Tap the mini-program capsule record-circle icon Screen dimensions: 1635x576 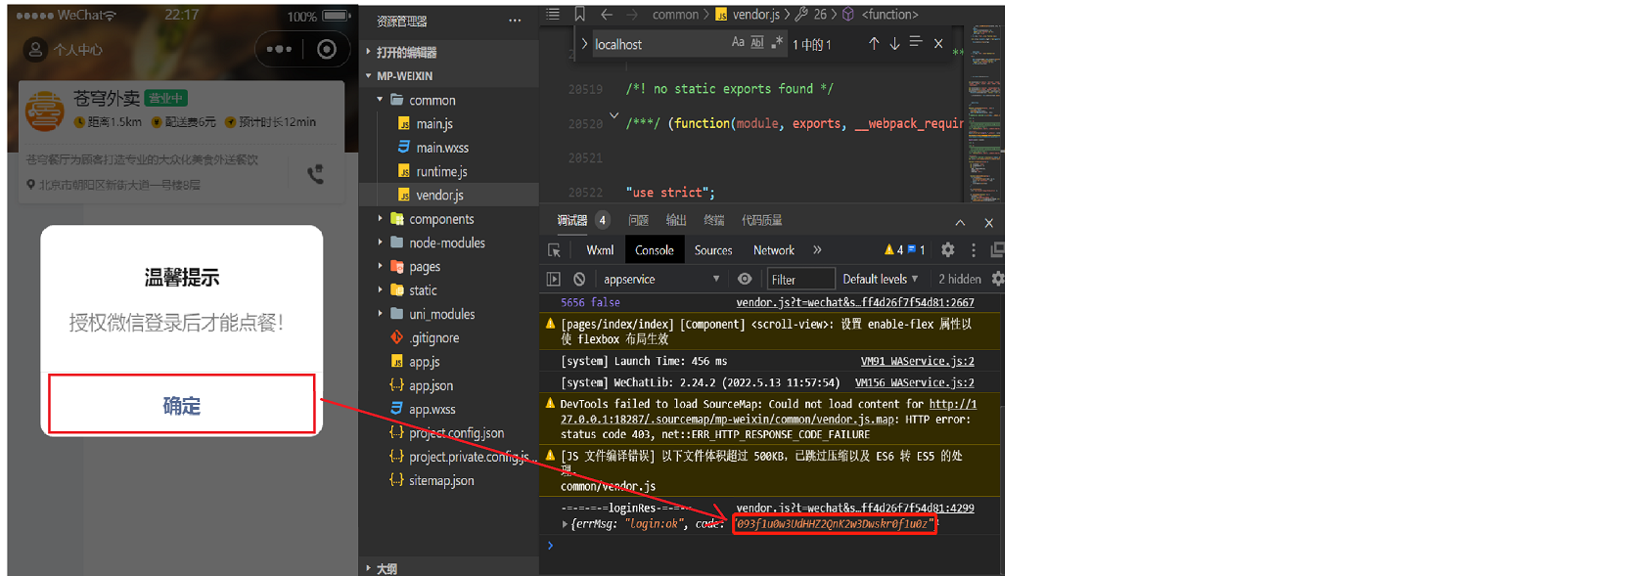click(x=327, y=49)
